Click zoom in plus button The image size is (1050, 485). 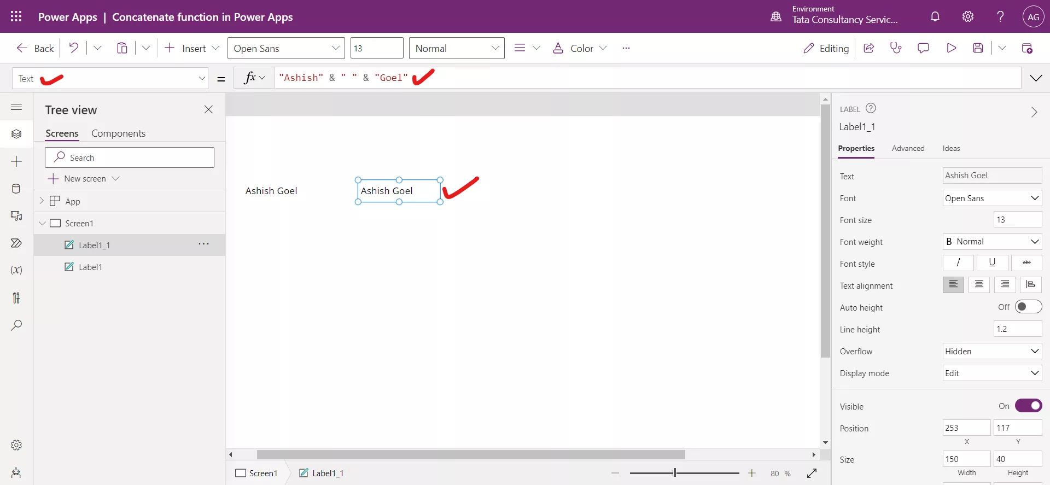click(752, 473)
